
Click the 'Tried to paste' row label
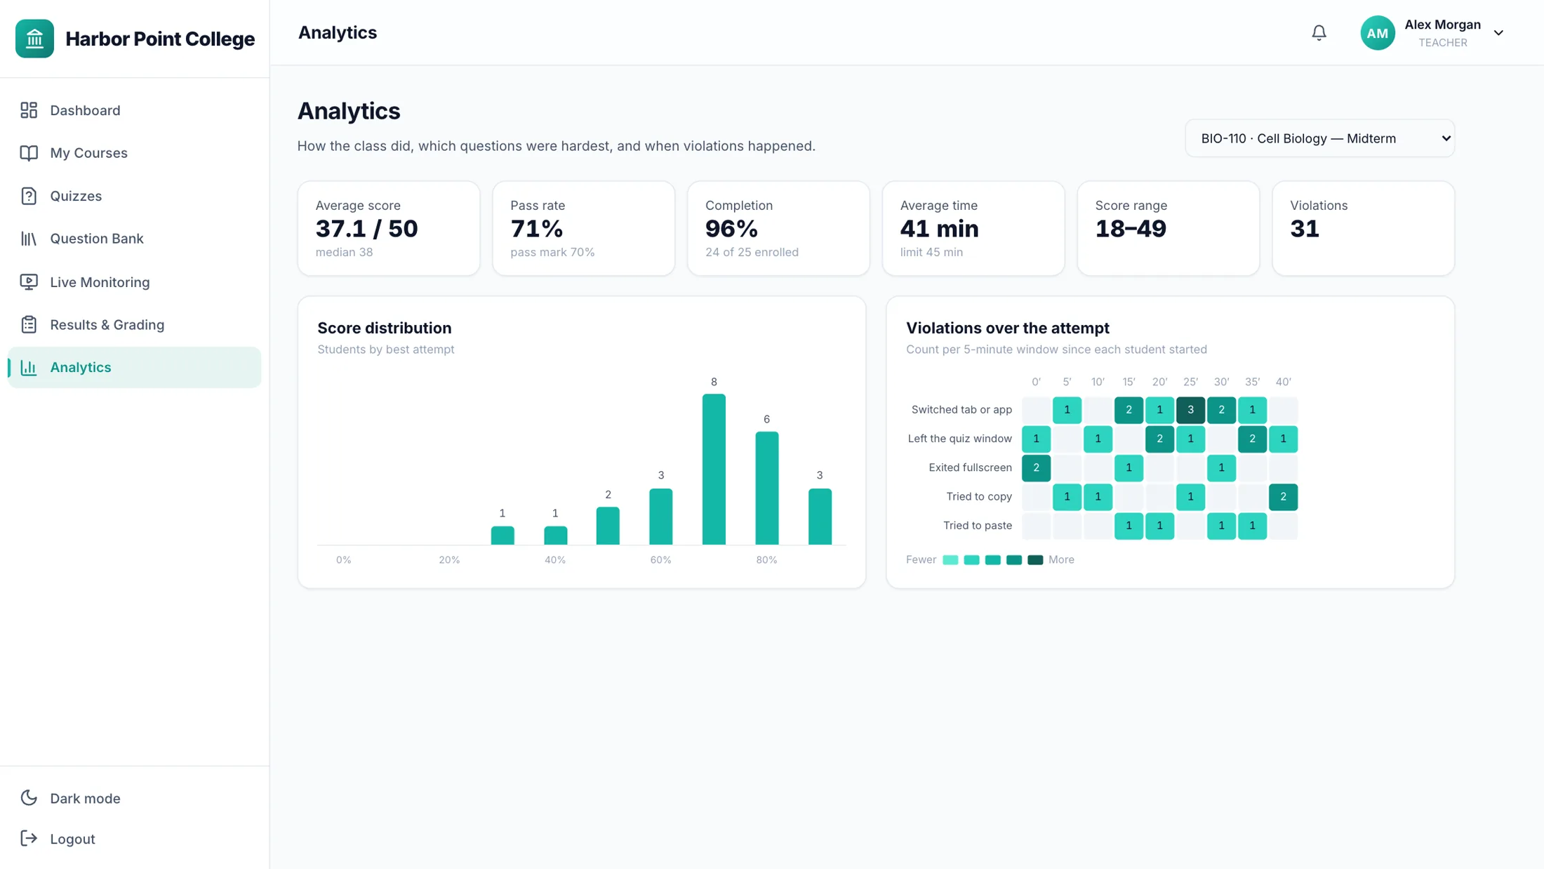pyautogui.click(x=977, y=525)
